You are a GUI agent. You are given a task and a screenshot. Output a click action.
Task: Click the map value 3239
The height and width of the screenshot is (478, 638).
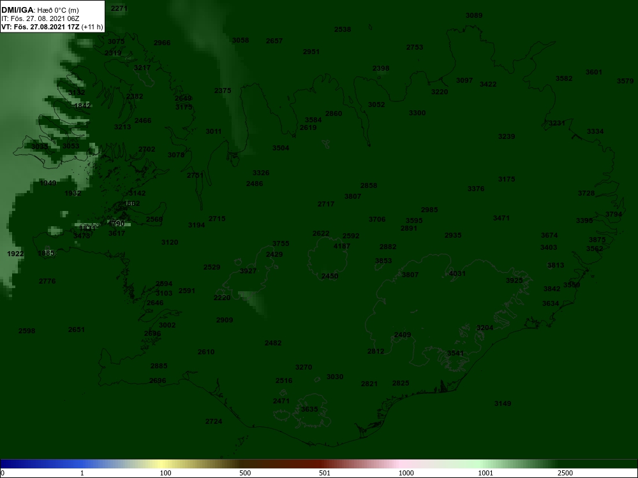point(507,136)
